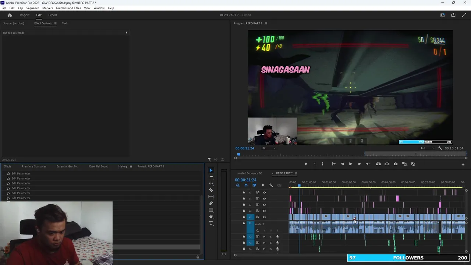Select the Type tool
This screenshot has width=471, height=265.
click(211, 223)
